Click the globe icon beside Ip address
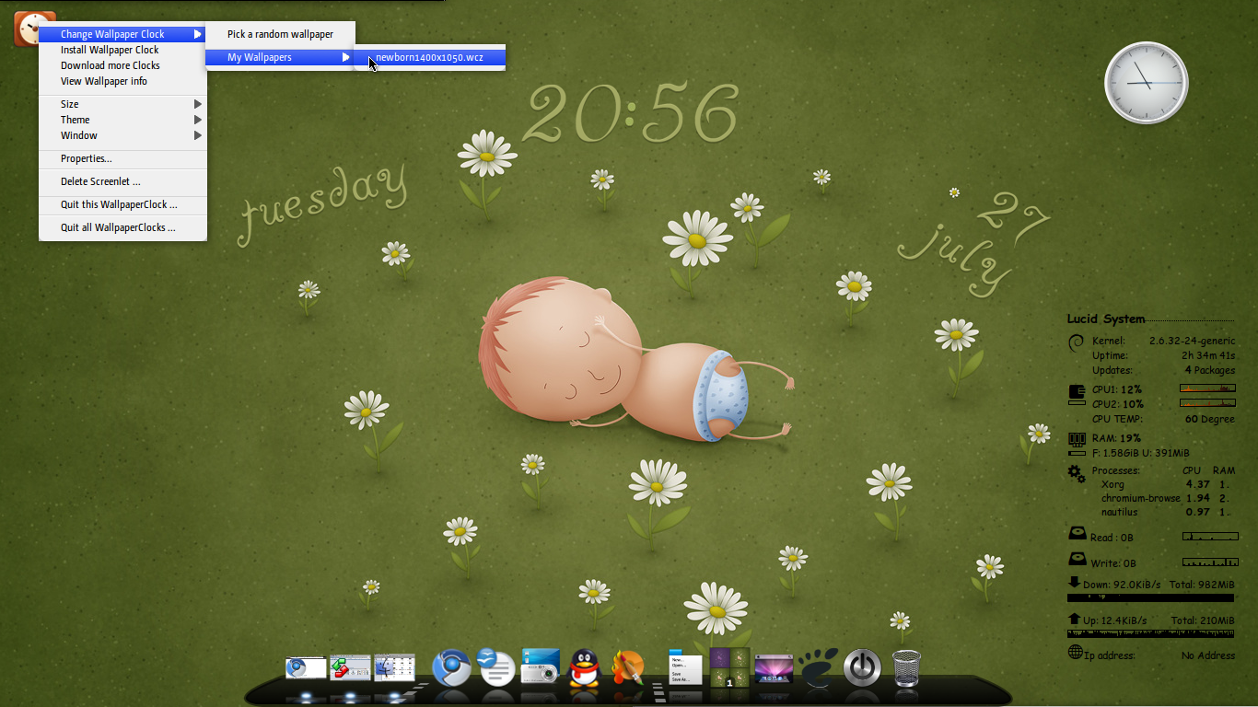 tap(1075, 653)
